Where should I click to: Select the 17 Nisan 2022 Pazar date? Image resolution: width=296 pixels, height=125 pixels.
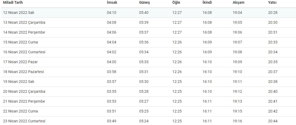(20, 62)
